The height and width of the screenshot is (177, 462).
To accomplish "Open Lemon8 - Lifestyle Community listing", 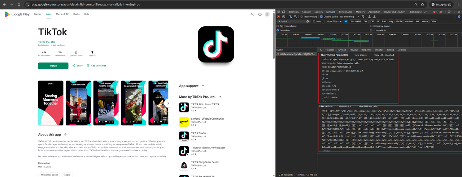I will [208, 119].
